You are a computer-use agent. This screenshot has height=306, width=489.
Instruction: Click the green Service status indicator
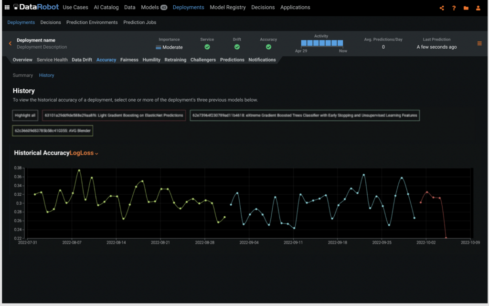tap(207, 47)
